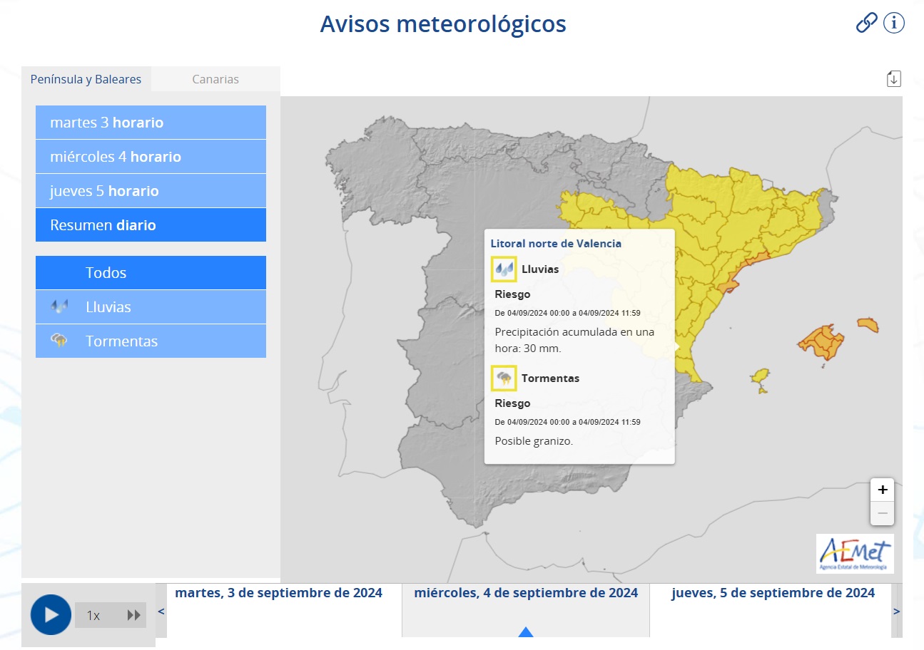Select the Península y Baleares tab
This screenshot has width=924, height=650.
(86, 79)
